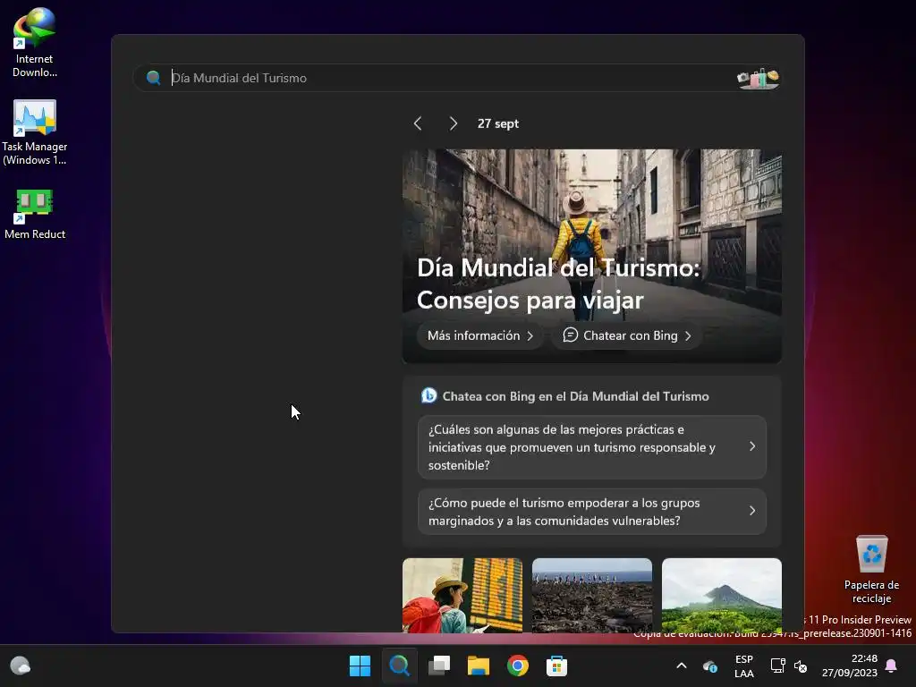Screen dimensions: 916x687
Task: Click the Más información button
Action: [480, 336]
